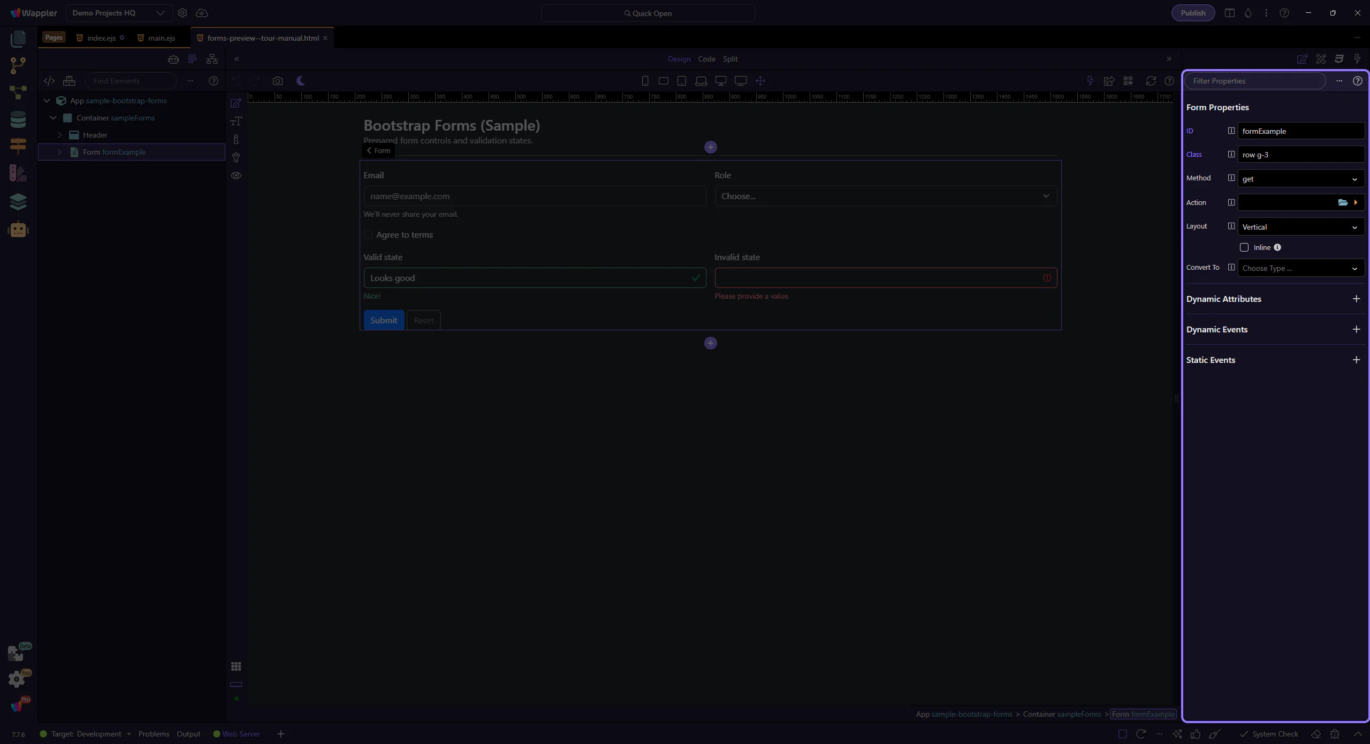The height and width of the screenshot is (744, 1370).
Task: Expand the Form formExample tree node
Action: pos(59,152)
